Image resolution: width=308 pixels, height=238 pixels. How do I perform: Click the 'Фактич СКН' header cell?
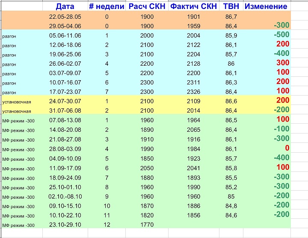[194, 6]
